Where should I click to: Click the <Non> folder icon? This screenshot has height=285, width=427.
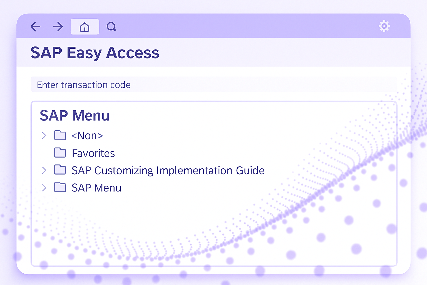pos(60,135)
